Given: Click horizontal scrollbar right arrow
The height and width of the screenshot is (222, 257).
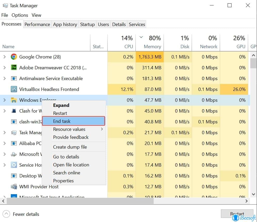Looking at the screenshot, I should pyautogui.click(x=246, y=201).
